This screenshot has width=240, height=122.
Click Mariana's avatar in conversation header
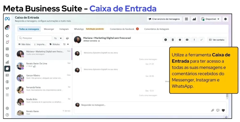77,40
